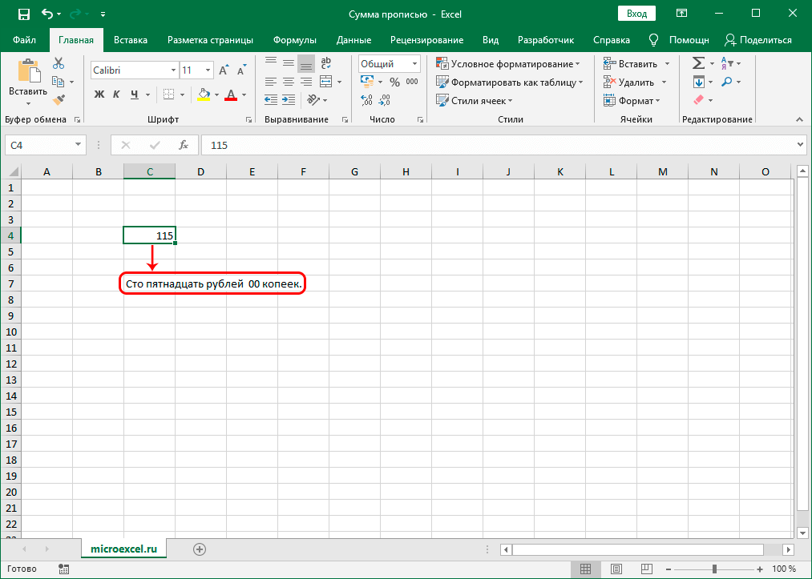Apply percent style format

[394, 82]
